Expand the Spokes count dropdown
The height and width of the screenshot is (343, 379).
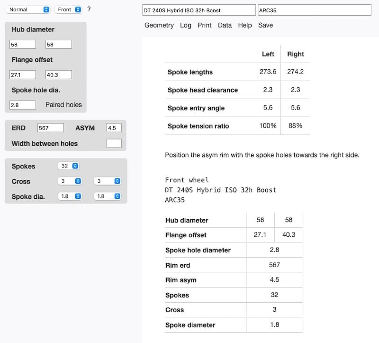pyautogui.click(x=69, y=166)
